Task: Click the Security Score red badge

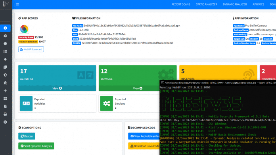Action: click(26, 37)
